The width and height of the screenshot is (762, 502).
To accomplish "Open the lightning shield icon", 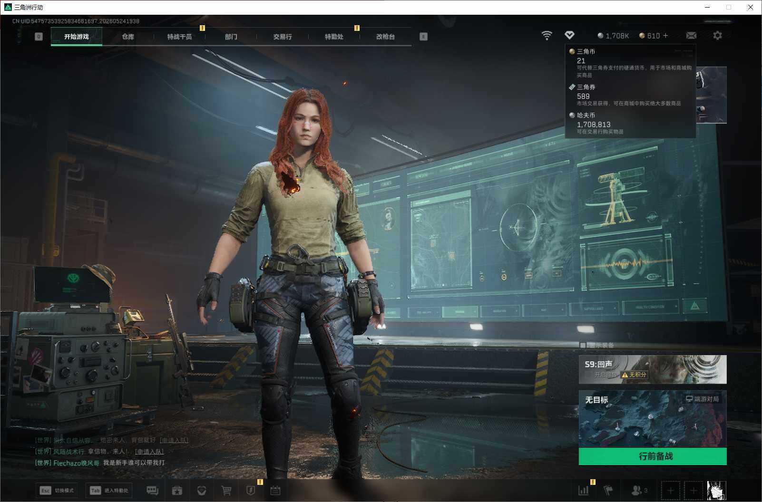I will 251,491.
